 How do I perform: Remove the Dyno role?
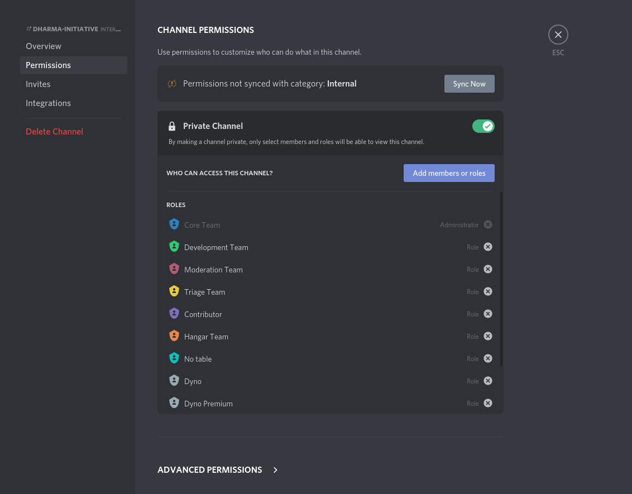tap(488, 381)
